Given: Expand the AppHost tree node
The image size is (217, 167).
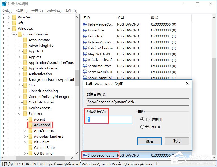Looking at the screenshot, I should 19,51.
